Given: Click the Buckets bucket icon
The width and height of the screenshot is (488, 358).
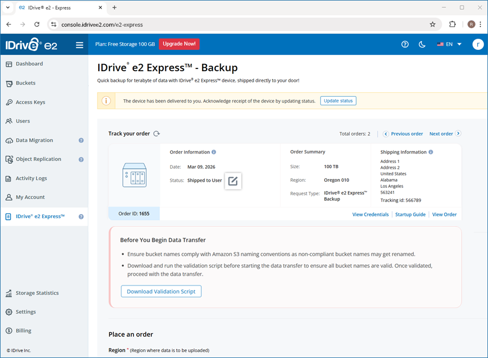Looking at the screenshot, I should click(9, 84).
